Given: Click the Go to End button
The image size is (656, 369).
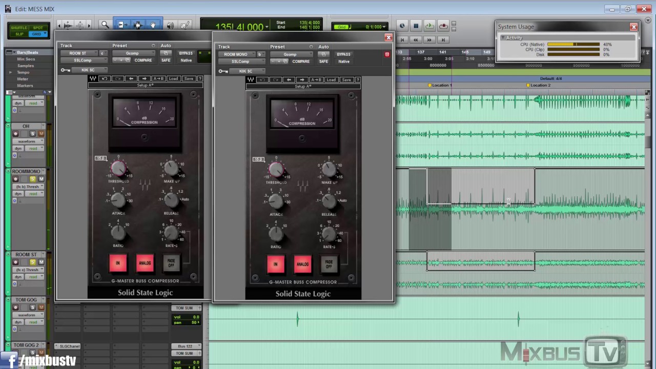Looking at the screenshot, I should (x=443, y=39).
